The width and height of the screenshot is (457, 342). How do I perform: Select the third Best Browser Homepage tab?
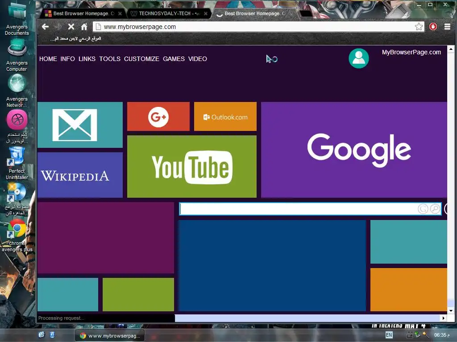pos(254,13)
